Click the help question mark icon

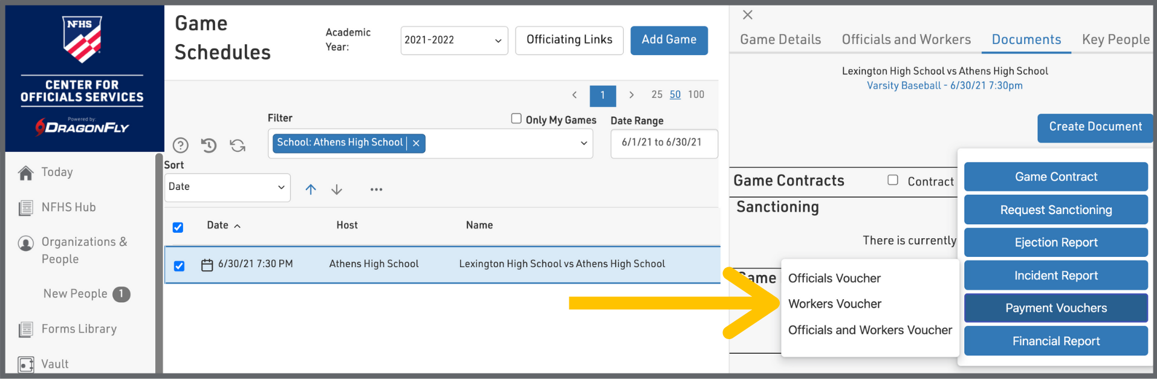[180, 145]
